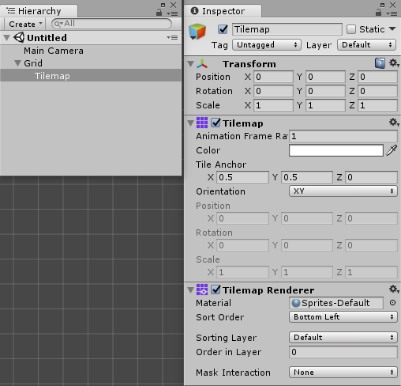The image size is (401, 386).
Task: Collapse the Grid object in Hierarchy
Action: [x=17, y=63]
